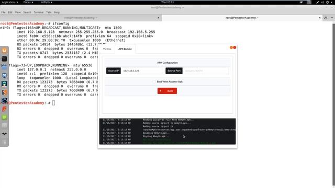This screenshot has height=188, width=335.
Task: Click the red close button in AhMyth
Action: (x=234, y=48)
